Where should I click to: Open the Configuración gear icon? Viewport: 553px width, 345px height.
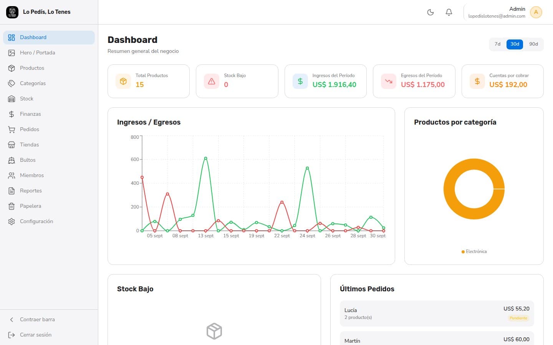[12, 221]
